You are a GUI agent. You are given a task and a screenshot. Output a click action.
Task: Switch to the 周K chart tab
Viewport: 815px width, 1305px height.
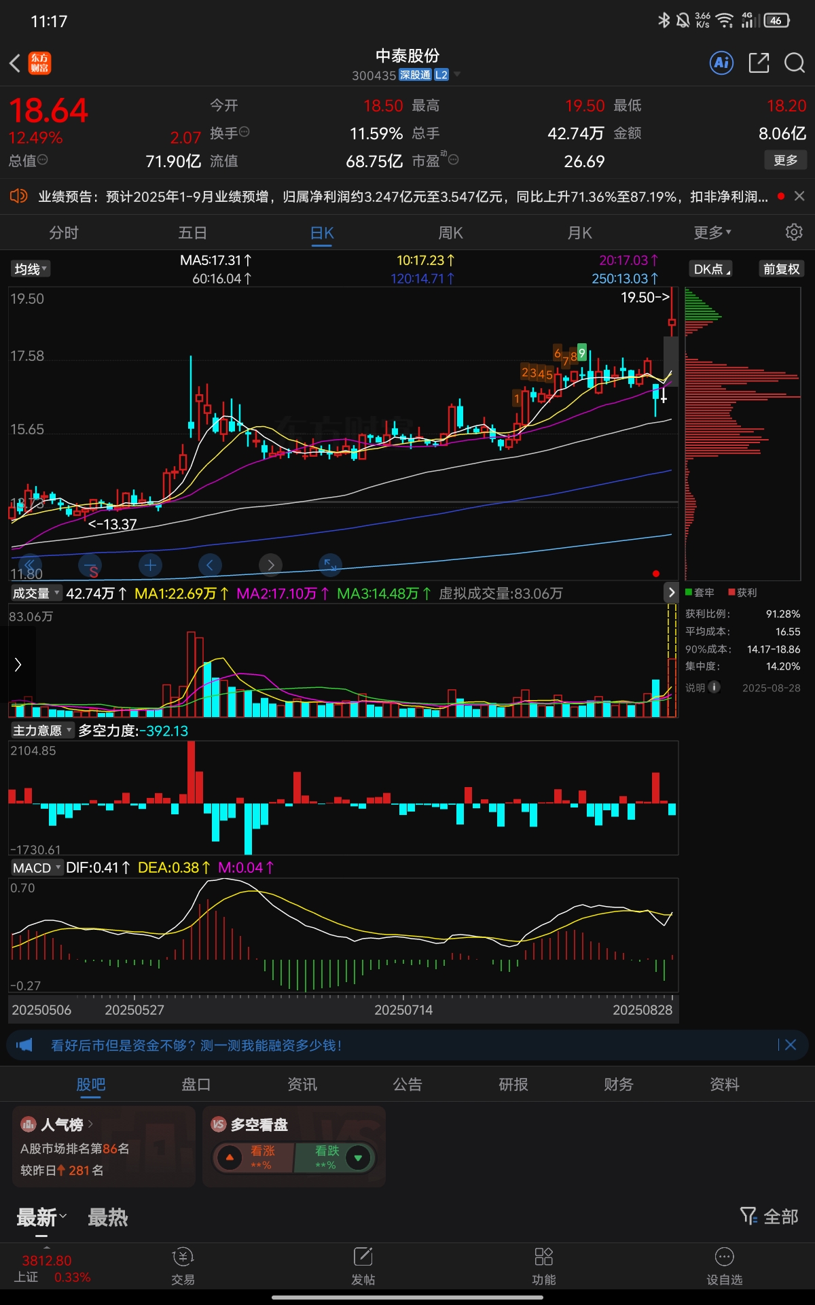point(450,232)
